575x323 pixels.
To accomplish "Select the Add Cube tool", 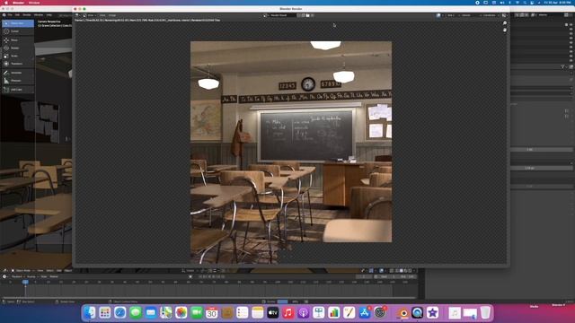I will [x=18, y=90].
